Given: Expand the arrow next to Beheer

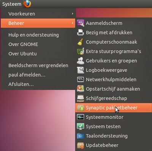Looking at the screenshot, I should pos(73,23).
